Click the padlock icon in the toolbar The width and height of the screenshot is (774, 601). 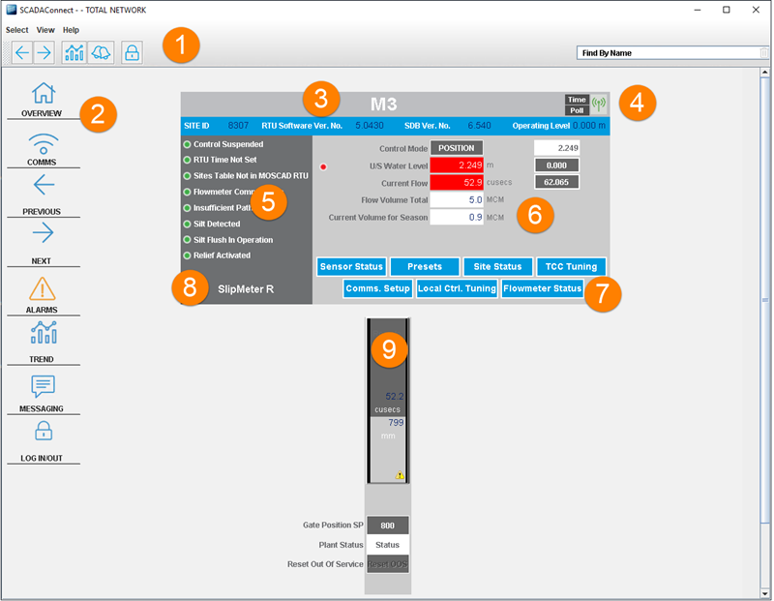coord(132,52)
